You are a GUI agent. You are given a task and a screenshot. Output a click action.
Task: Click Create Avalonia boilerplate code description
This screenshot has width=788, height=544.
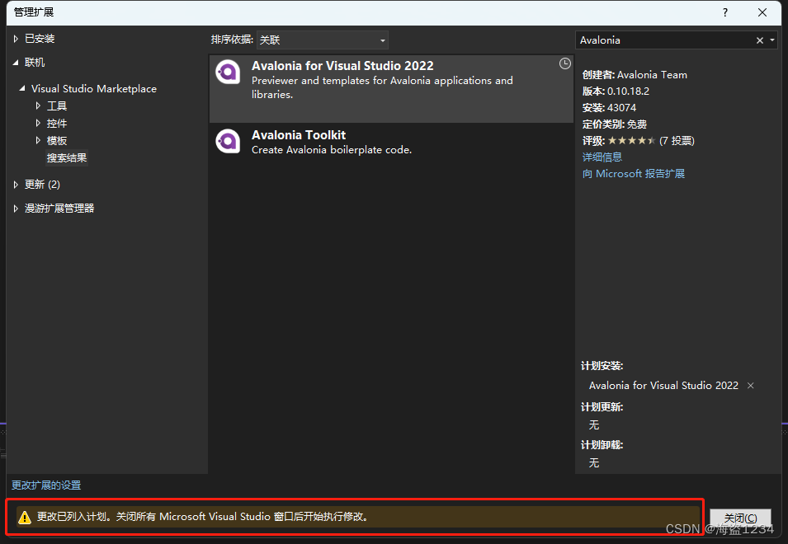click(x=331, y=149)
